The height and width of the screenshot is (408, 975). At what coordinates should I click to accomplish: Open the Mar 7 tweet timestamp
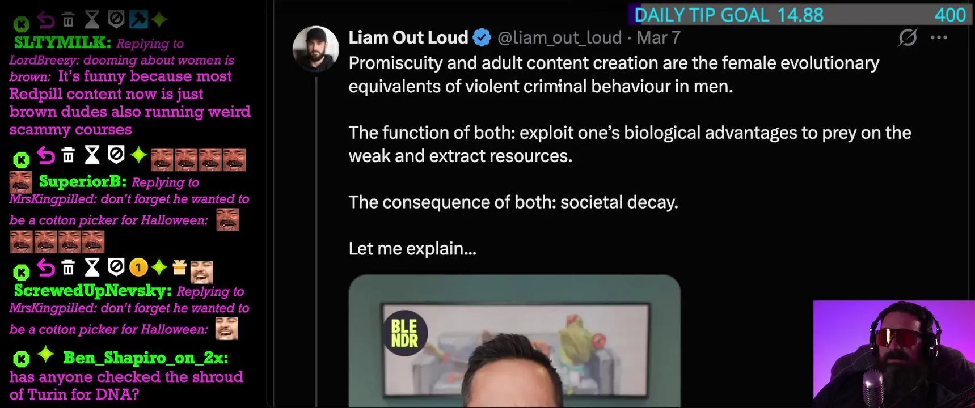[659, 38]
